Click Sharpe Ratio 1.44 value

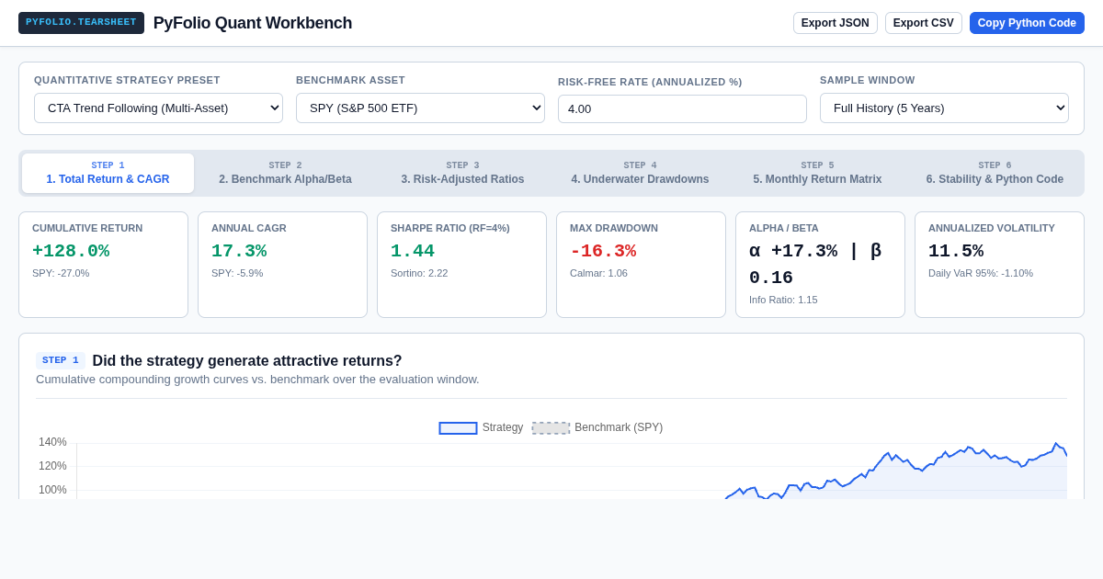click(x=413, y=251)
